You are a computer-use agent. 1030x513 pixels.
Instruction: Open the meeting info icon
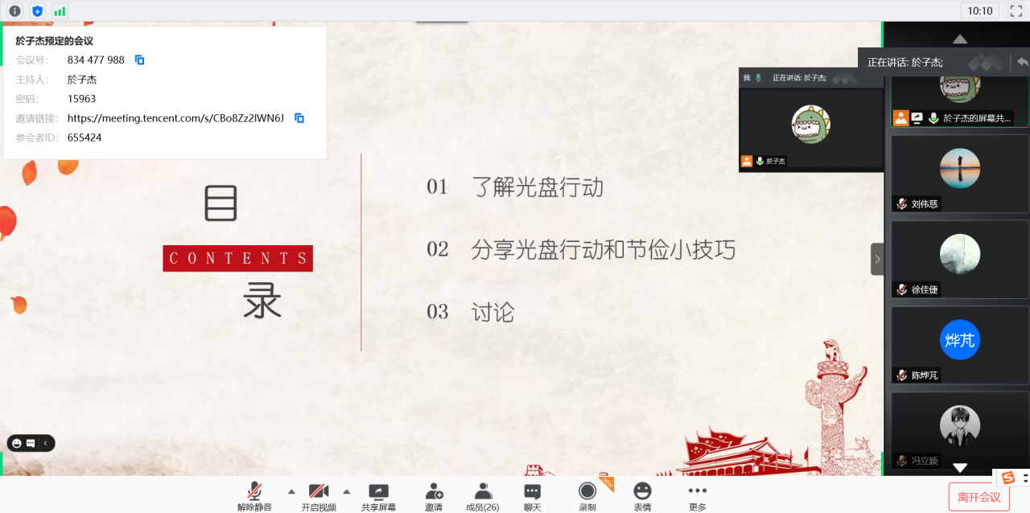(14, 11)
